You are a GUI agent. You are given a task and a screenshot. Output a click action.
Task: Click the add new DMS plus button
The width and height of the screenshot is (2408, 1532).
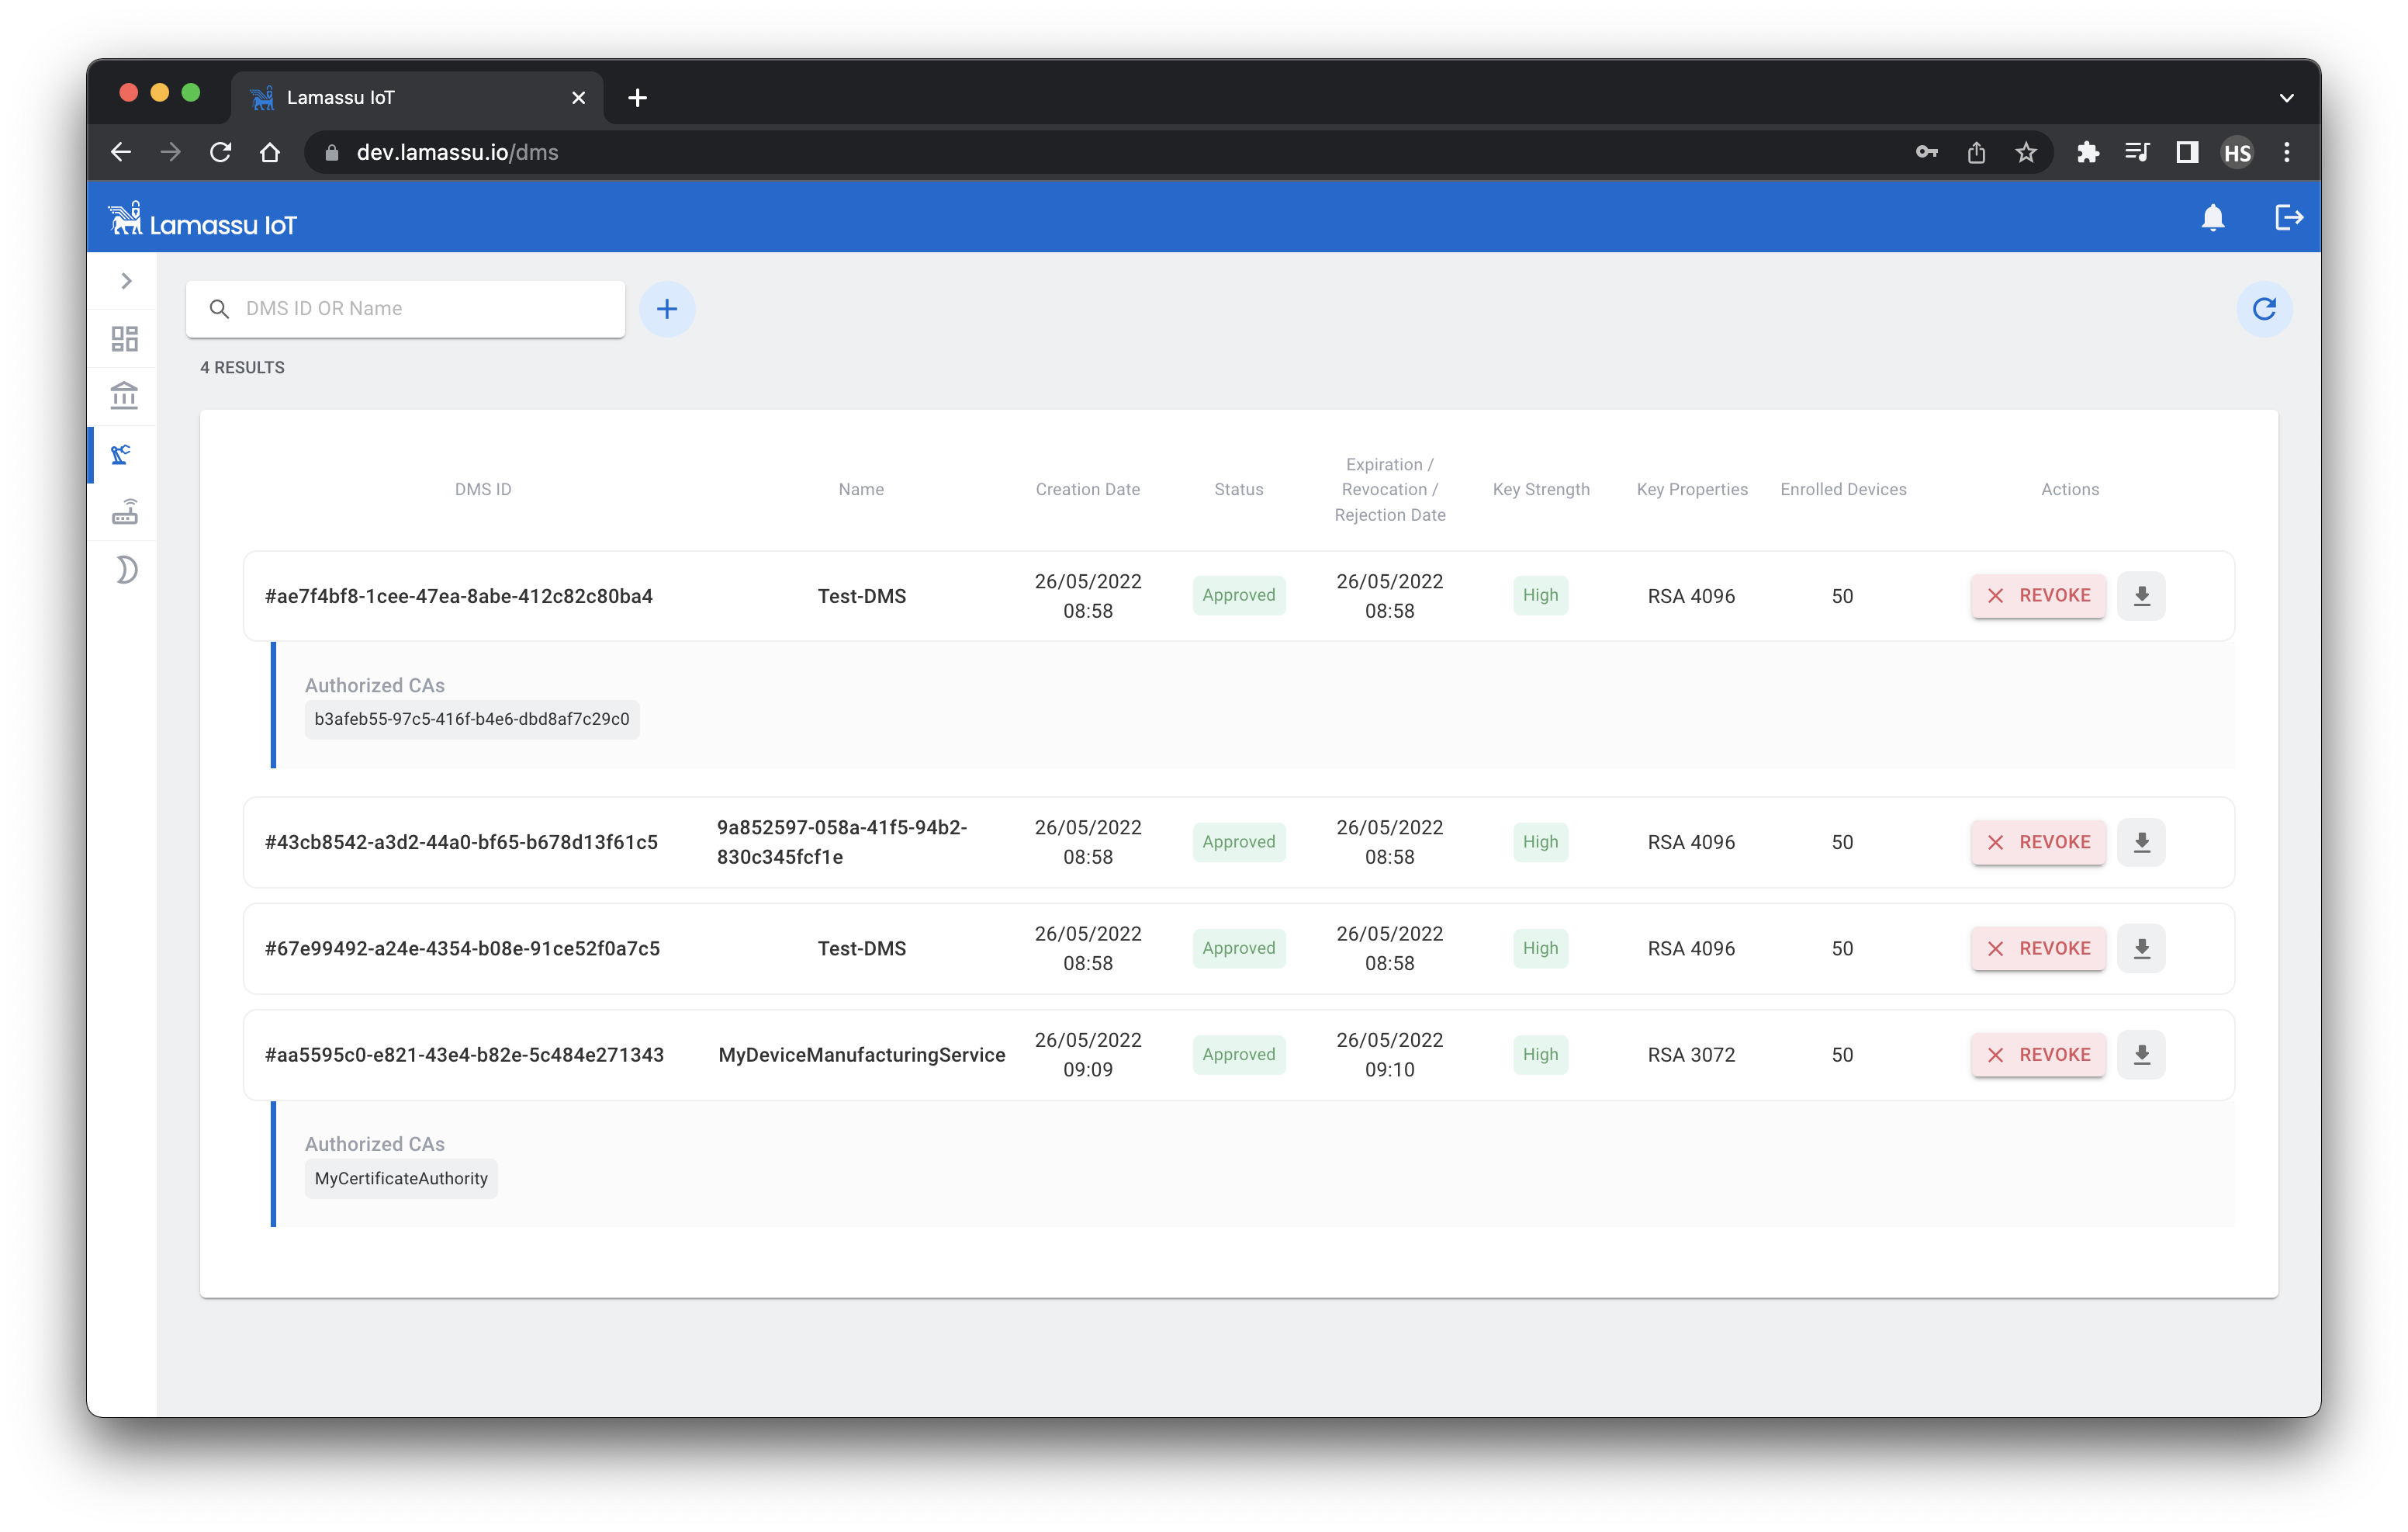667,309
